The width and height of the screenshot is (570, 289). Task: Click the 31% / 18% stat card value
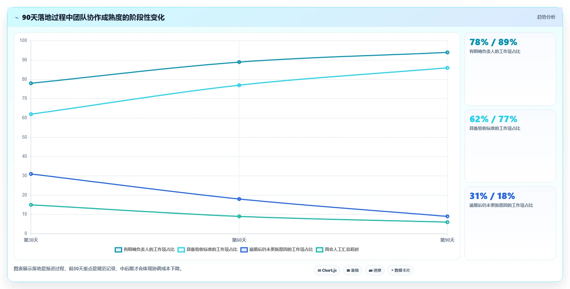(492, 196)
